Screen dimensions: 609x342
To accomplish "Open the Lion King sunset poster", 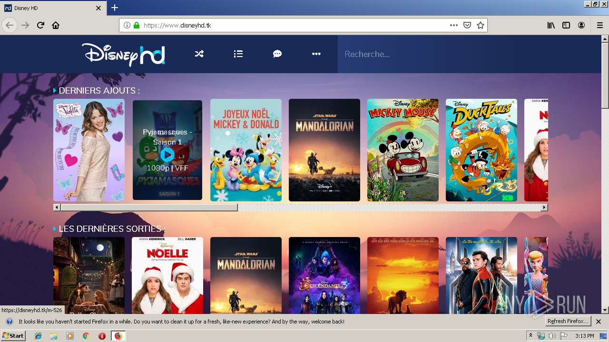I will click(403, 275).
